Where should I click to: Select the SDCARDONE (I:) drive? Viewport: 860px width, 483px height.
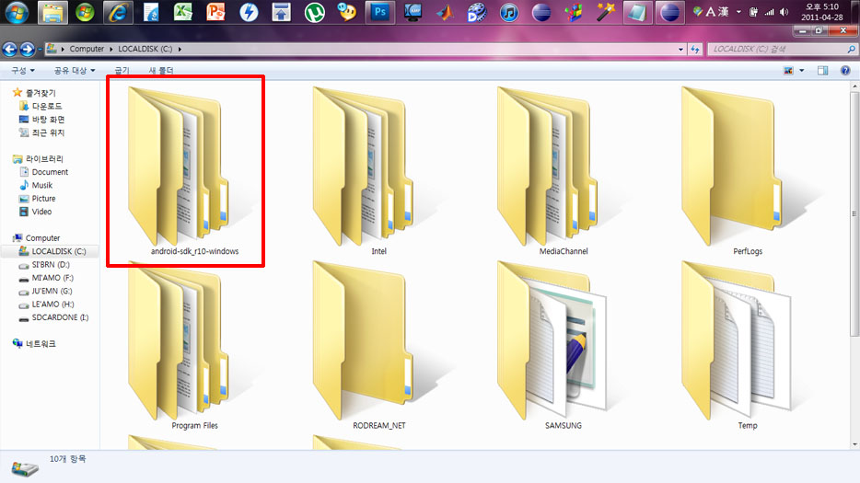60,316
